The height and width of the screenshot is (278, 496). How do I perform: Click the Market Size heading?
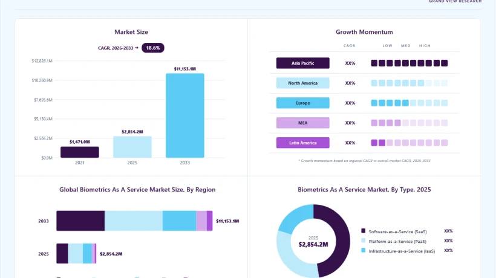click(131, 32)
